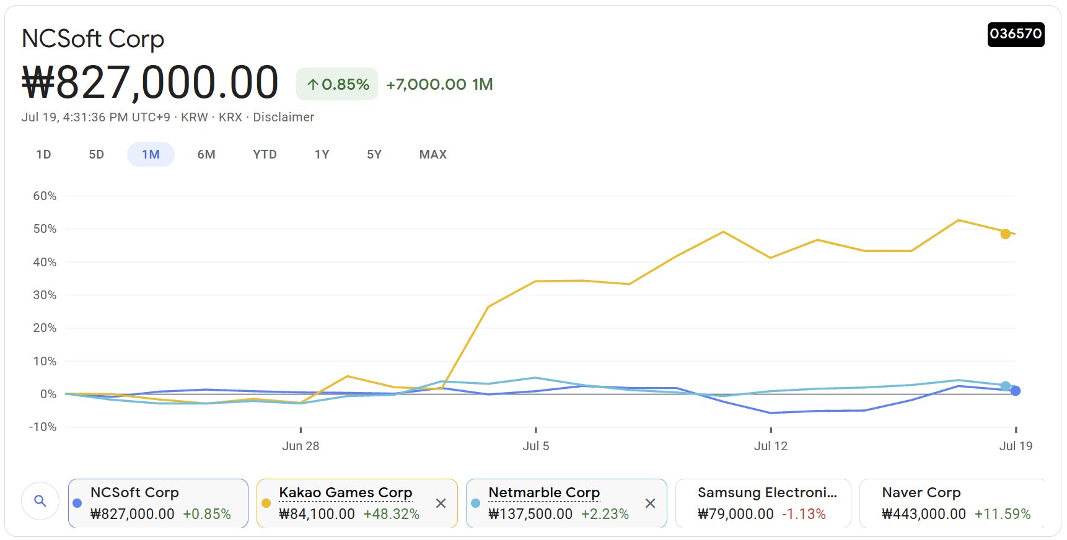Screen dimensions: 1067x540
Task: Click the blue NCSoft endpoint marker on chart
Action: click(1015, 391)
